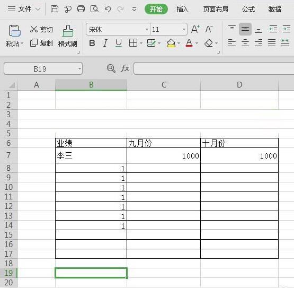The image size is (294, 288).
Task: Click the draw border table icon
Action: coord(151,43)
